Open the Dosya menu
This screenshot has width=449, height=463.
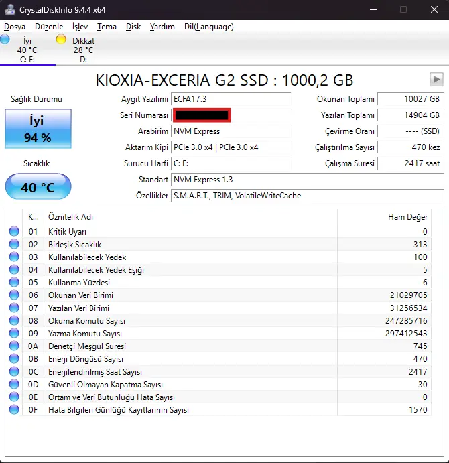tap(15, 27)
